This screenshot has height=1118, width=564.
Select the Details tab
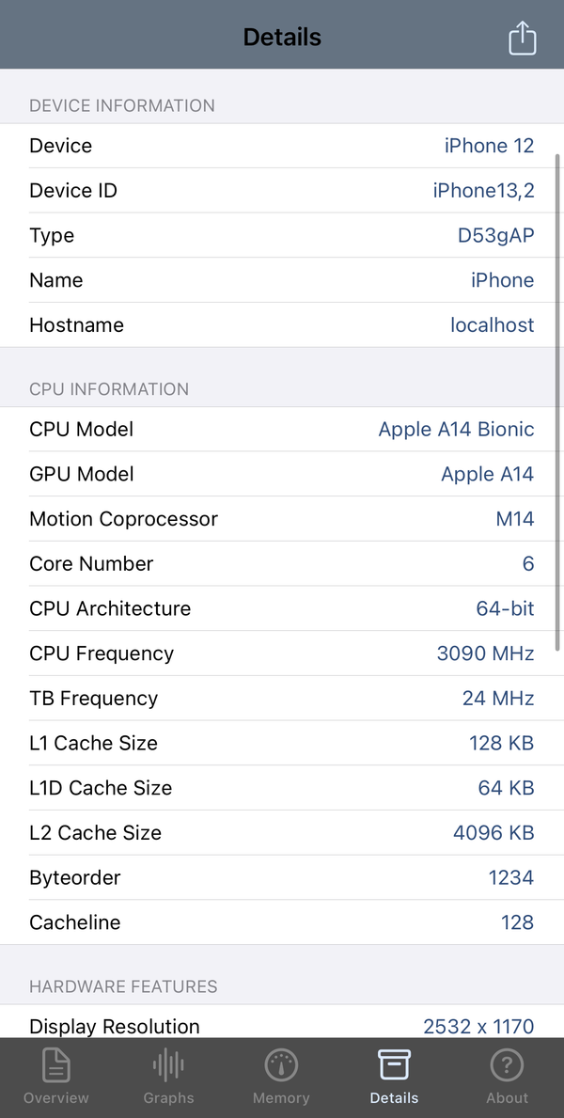tap(394, 1076)
